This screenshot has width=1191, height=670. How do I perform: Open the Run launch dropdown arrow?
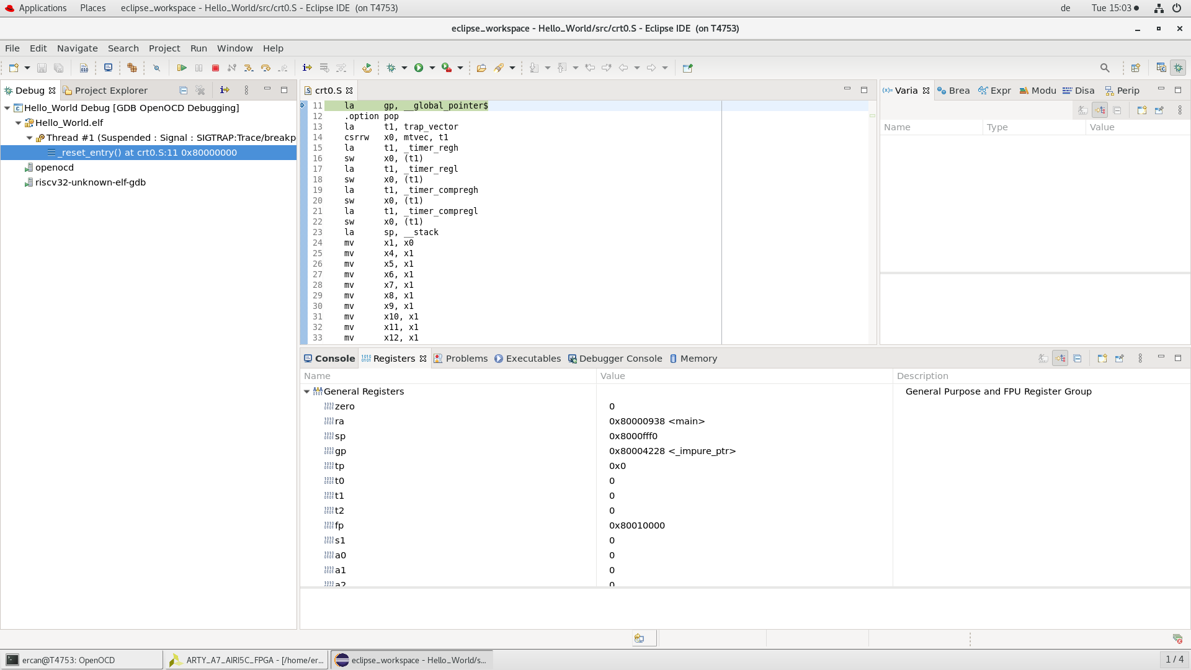[432, 68]
